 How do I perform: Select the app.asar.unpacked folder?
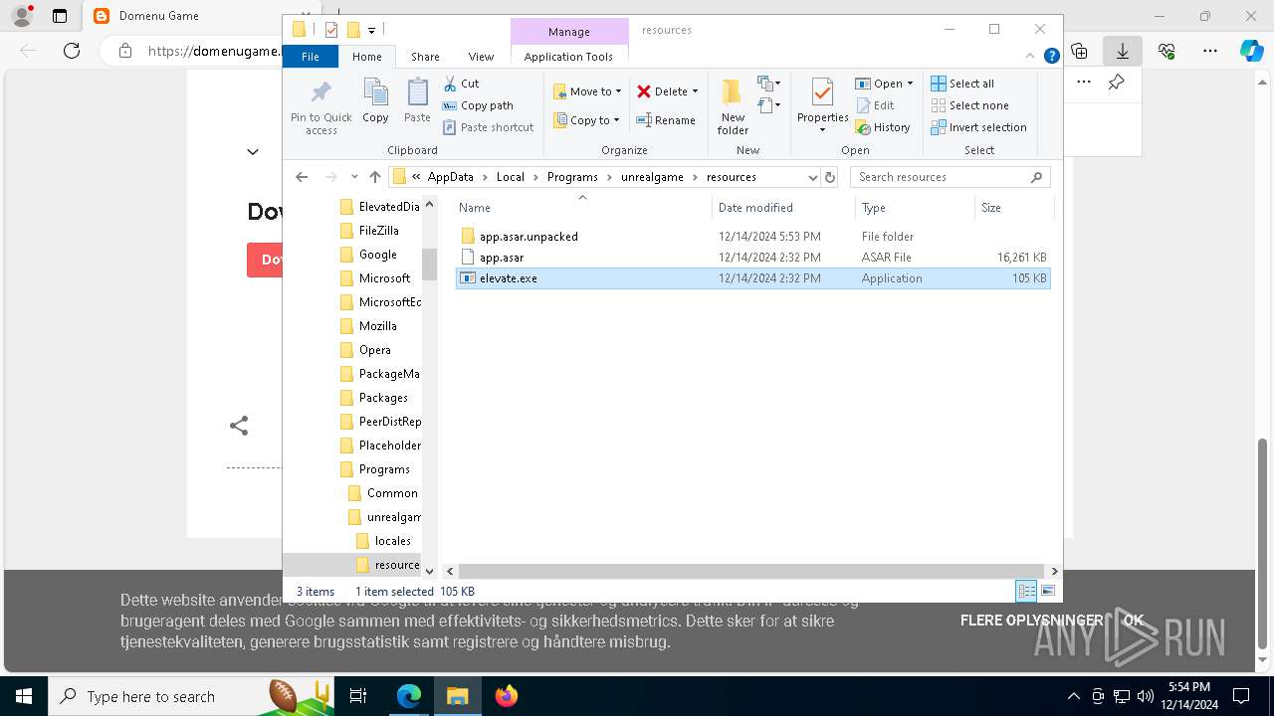coord(752,237)
